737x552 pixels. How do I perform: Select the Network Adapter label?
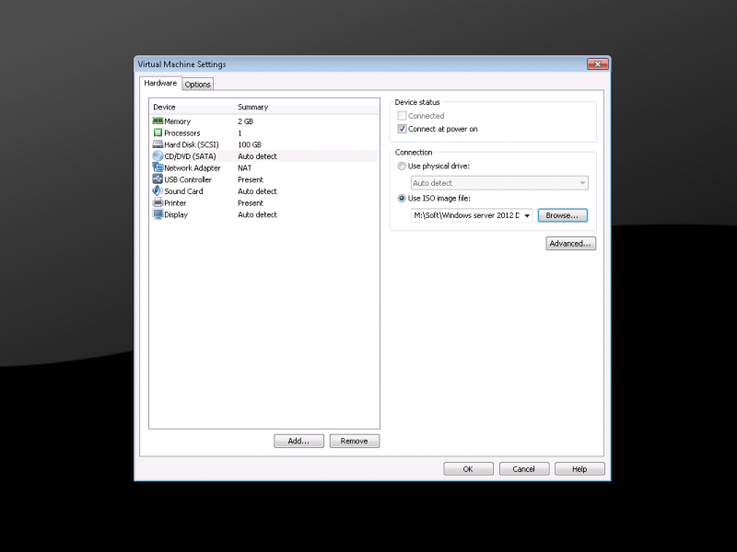click(193, 168)
